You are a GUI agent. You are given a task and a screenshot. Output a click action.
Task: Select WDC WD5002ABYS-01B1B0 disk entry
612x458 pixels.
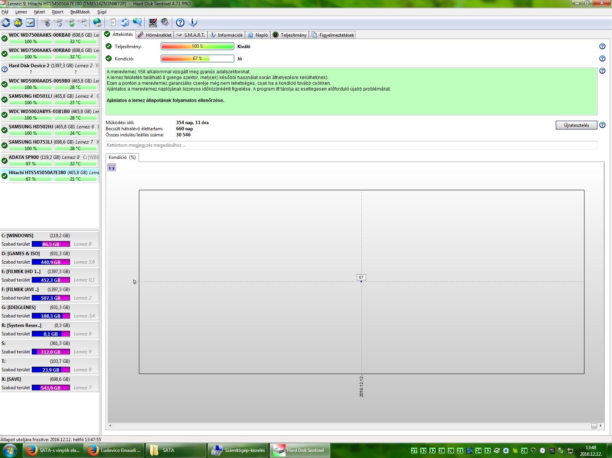pos(50,115)
